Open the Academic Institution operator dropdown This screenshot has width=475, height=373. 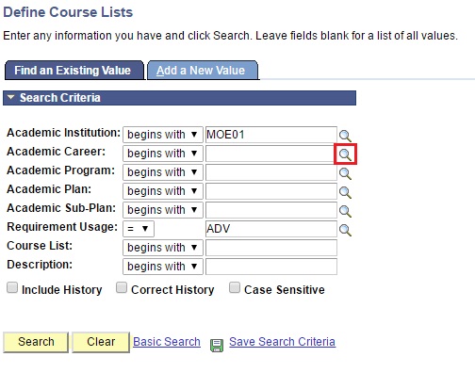click(163, 135)
